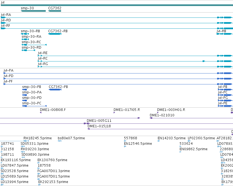Image resolution: width=233 pixels, height=186 pixels.
Task: Select the DME1-015J18 clone label
Action: (99, 126)
